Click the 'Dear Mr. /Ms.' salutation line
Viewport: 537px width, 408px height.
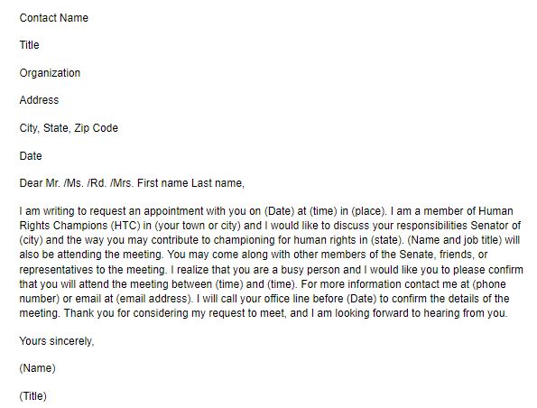(x=132, y=183)
